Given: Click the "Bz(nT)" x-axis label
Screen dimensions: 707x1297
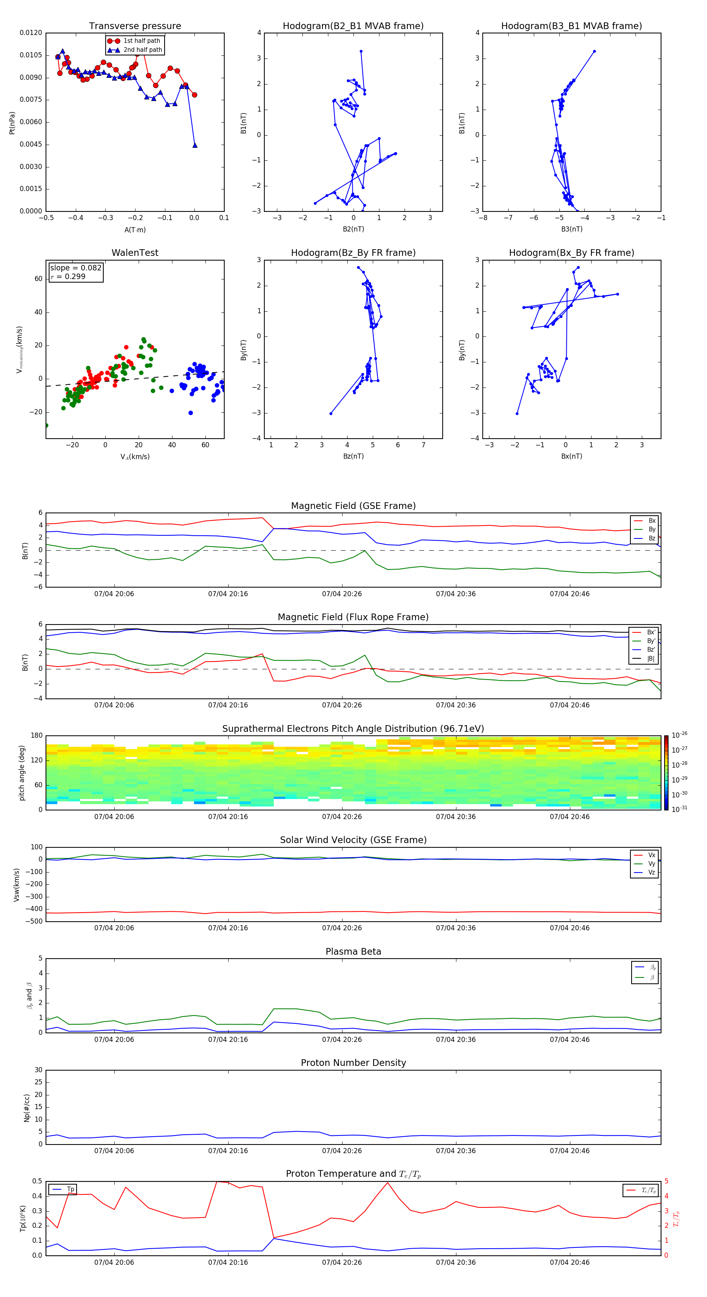Looking at the screenshot, I should [353, 456].
